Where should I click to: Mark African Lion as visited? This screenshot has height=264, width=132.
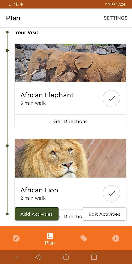[112, 193]
